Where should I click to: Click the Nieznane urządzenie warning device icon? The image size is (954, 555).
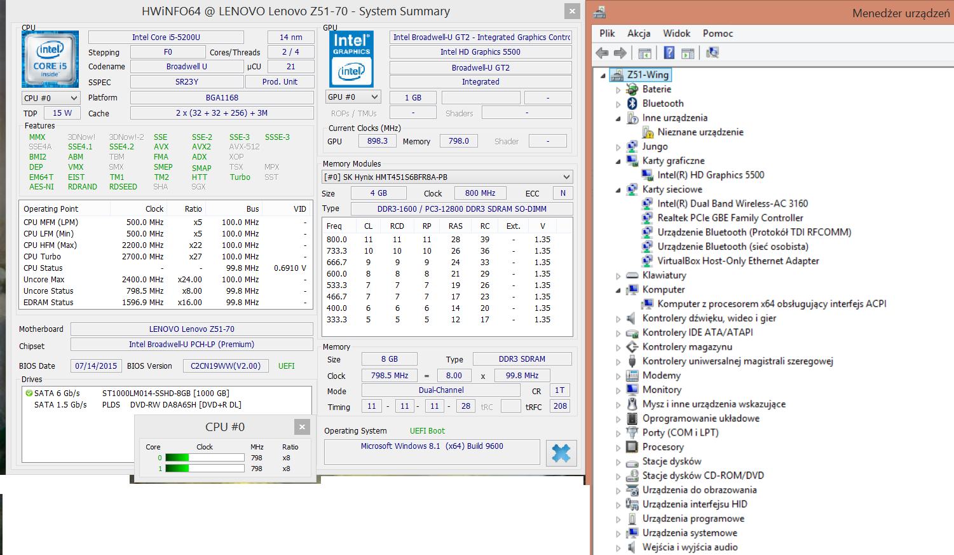(x=648, y=132)
